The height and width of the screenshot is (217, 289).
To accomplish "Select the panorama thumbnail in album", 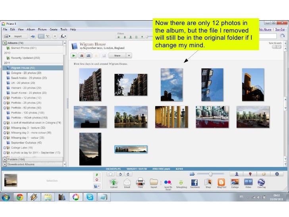I will tap(131, 149).
